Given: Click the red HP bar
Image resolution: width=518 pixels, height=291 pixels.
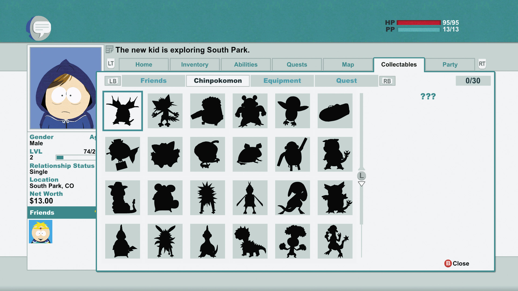Looking at the screenshot, I should (x=419, y=23).
